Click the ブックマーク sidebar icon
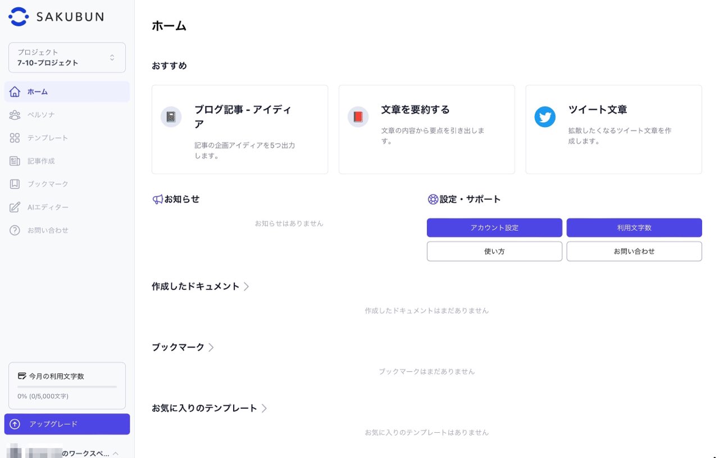Image resolution: width=719 pixels, height=458 pixels. (x=15, y=184)
